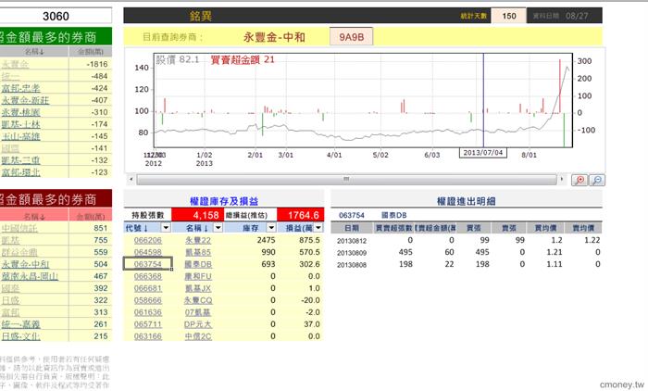Click date 20130808 in detail table
648x391 pixels.
(x=352, y=265)
